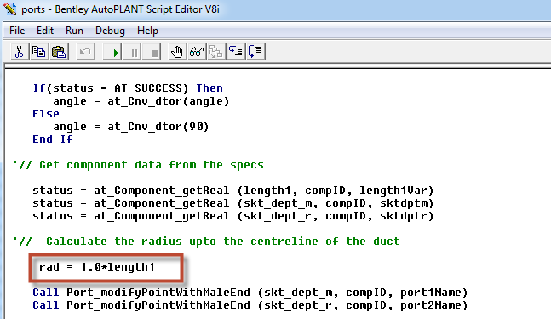The width and height of the screenshot is (551, 319).
Task: Open the Debug menu
Action: pyautogui.click(x=110, y=31)
